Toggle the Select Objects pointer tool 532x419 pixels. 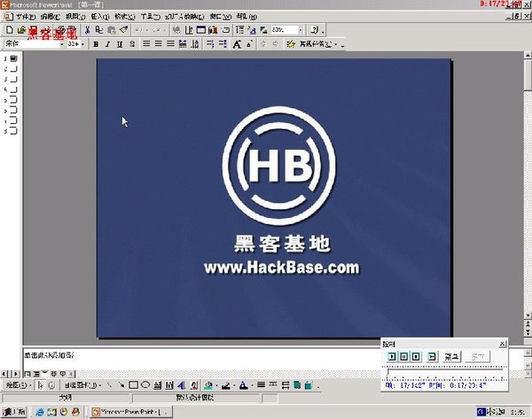(41, 385)
